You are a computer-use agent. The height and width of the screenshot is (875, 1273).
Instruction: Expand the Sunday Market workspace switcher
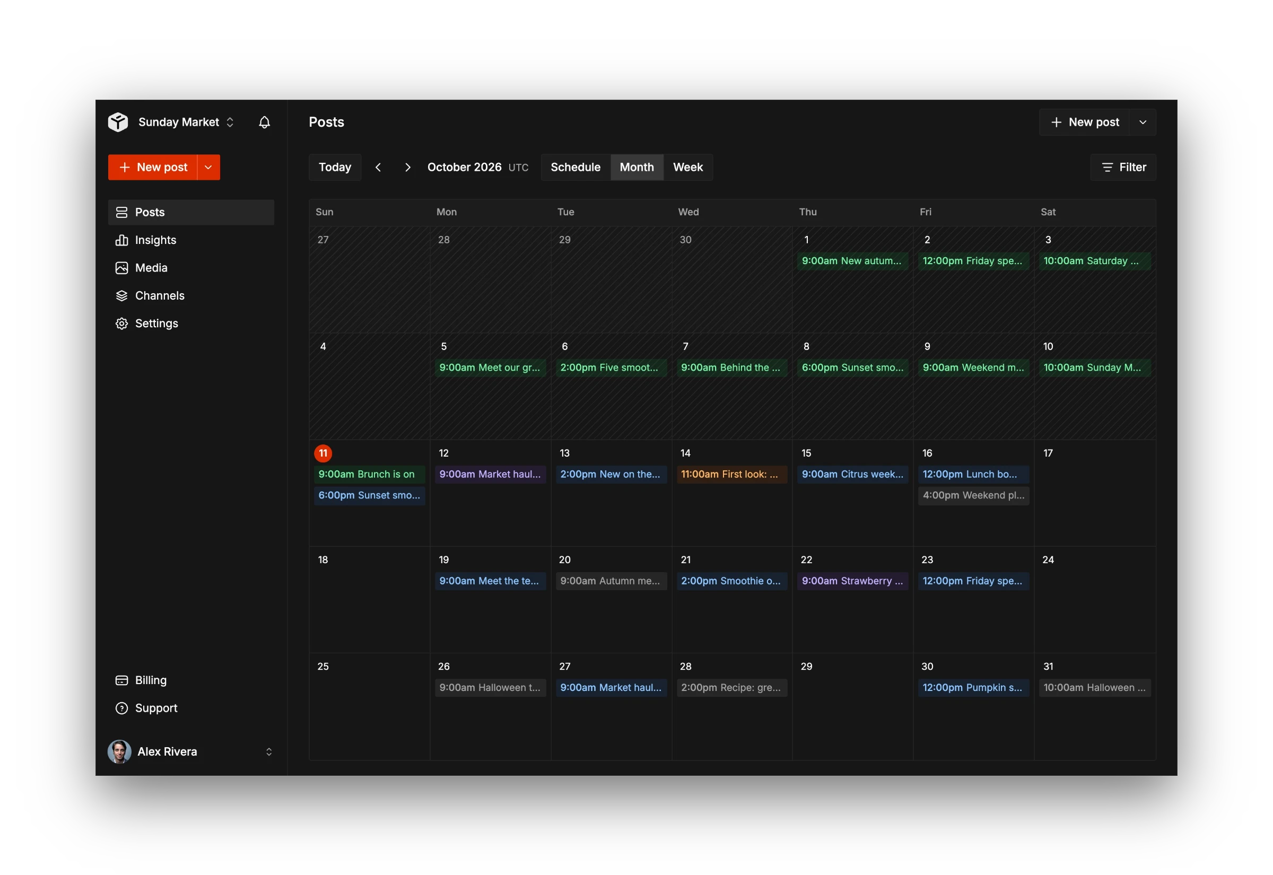[x=230, y=122]
